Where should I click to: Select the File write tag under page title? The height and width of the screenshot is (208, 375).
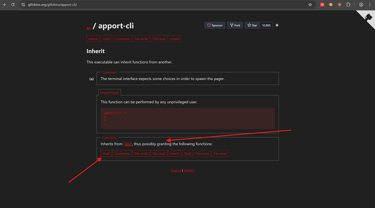point(141,39)
